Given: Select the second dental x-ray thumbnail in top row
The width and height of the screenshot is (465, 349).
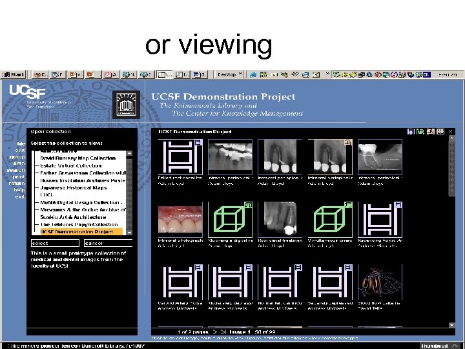Looking at the screenshot, I should 231,157.
